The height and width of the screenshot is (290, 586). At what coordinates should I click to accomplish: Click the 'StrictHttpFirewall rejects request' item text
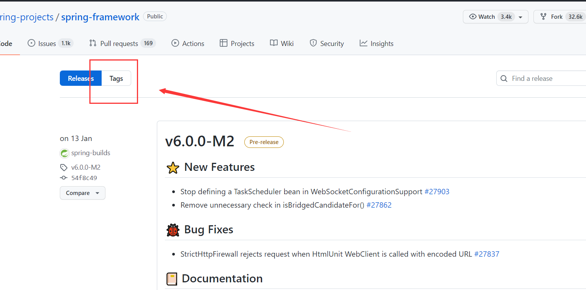point(326,254)
